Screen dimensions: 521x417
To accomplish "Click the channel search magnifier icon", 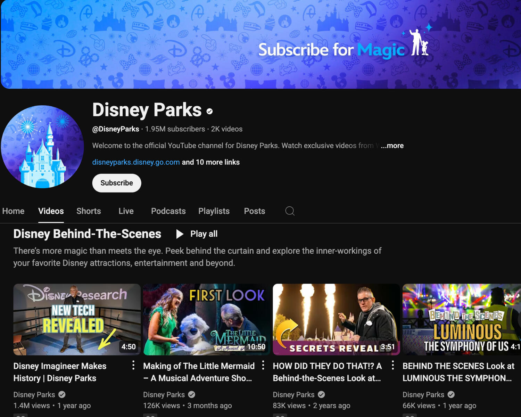I will click(290, 211).
